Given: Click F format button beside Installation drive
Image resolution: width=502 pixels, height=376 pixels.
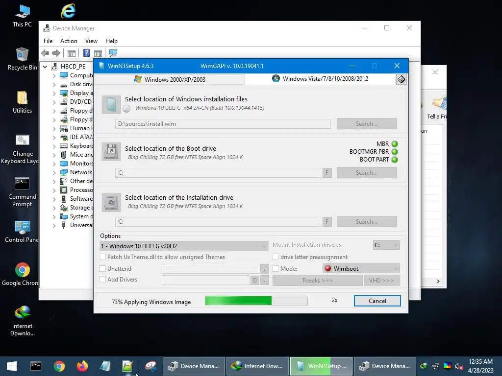Looking at the screenshot, I should [x=327, y=222].
